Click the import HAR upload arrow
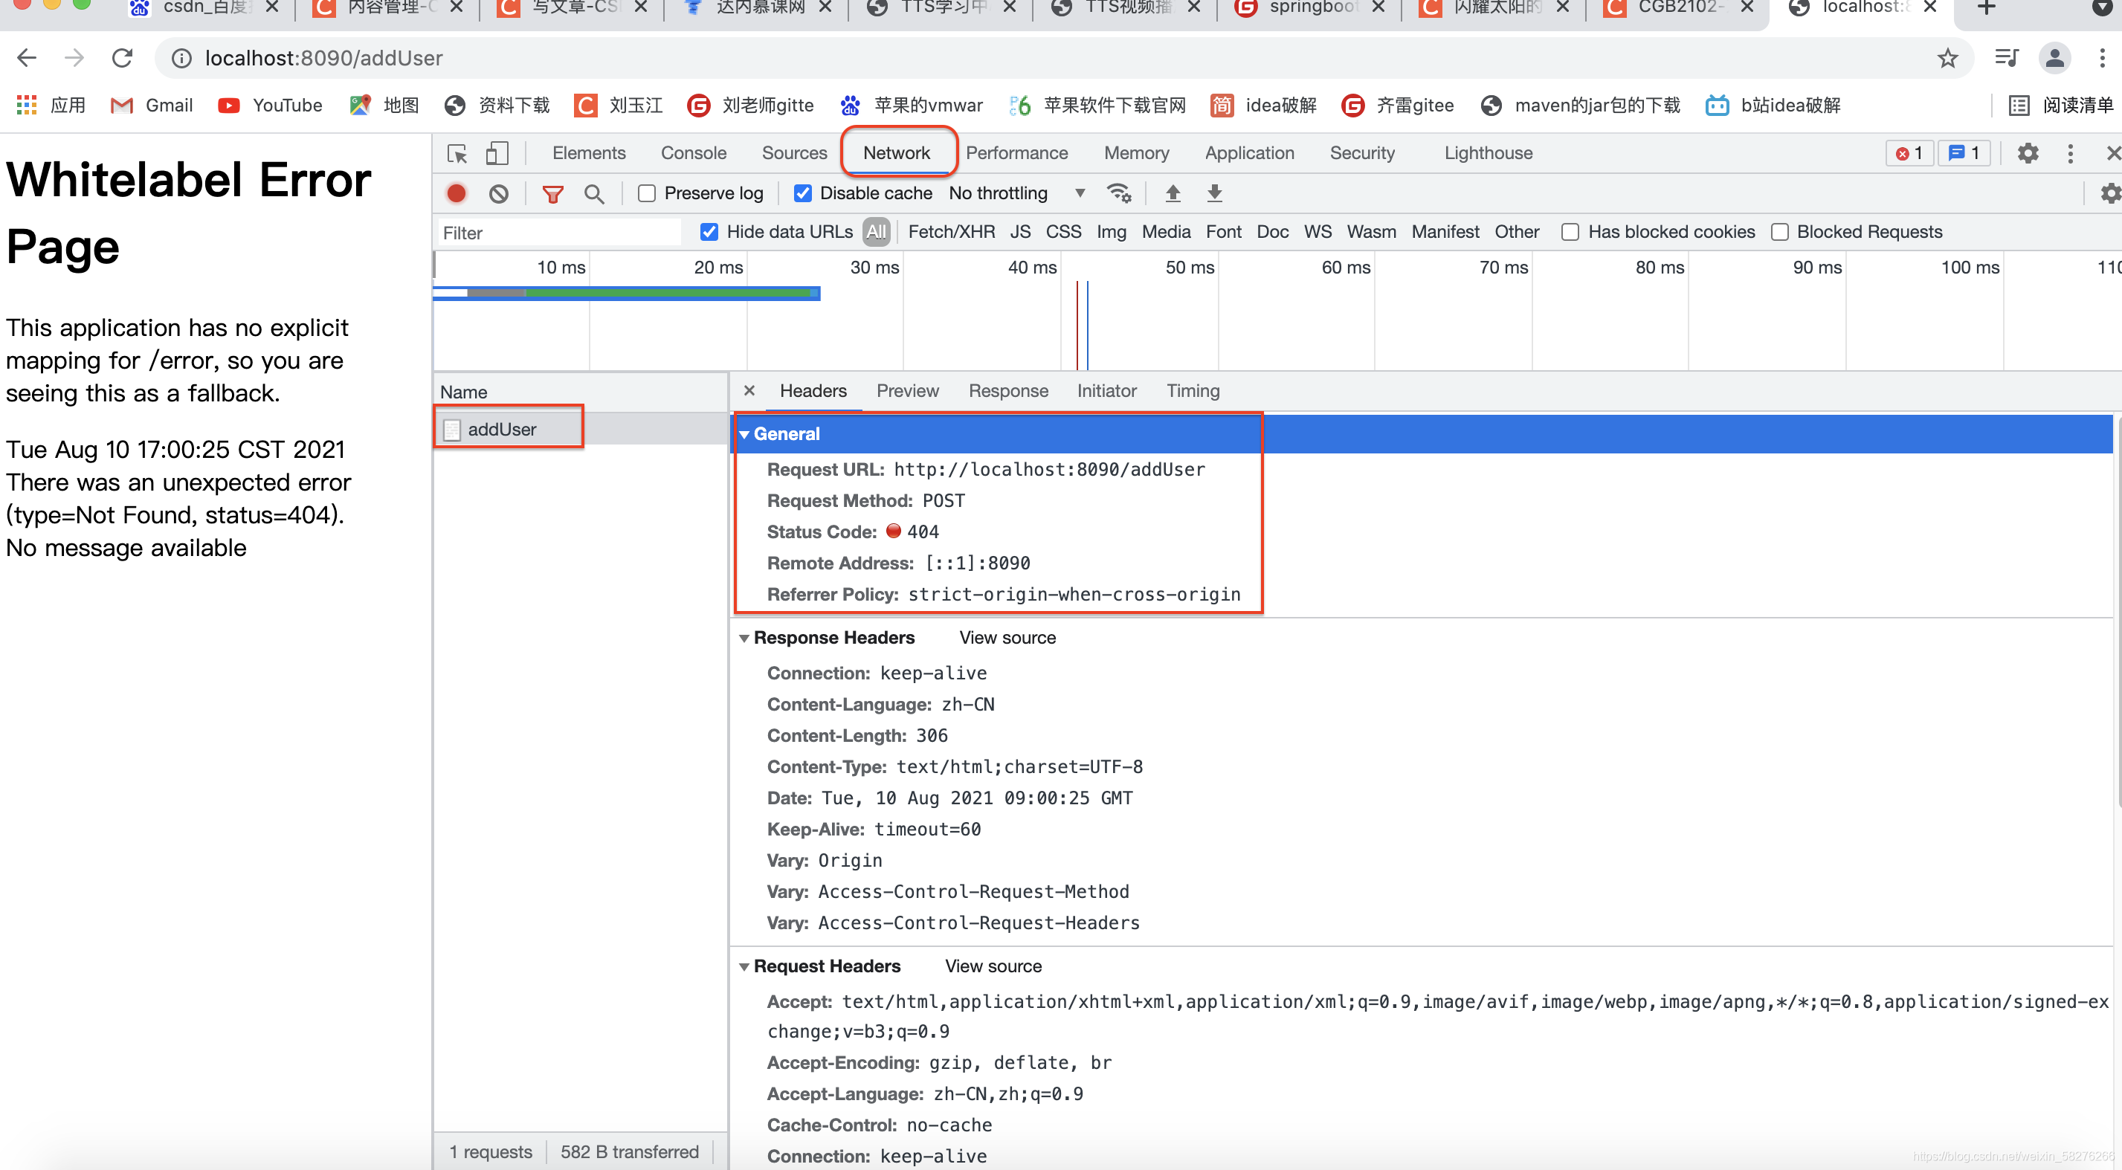This screenshot has height=1170, width=2122. (1173, 193)
